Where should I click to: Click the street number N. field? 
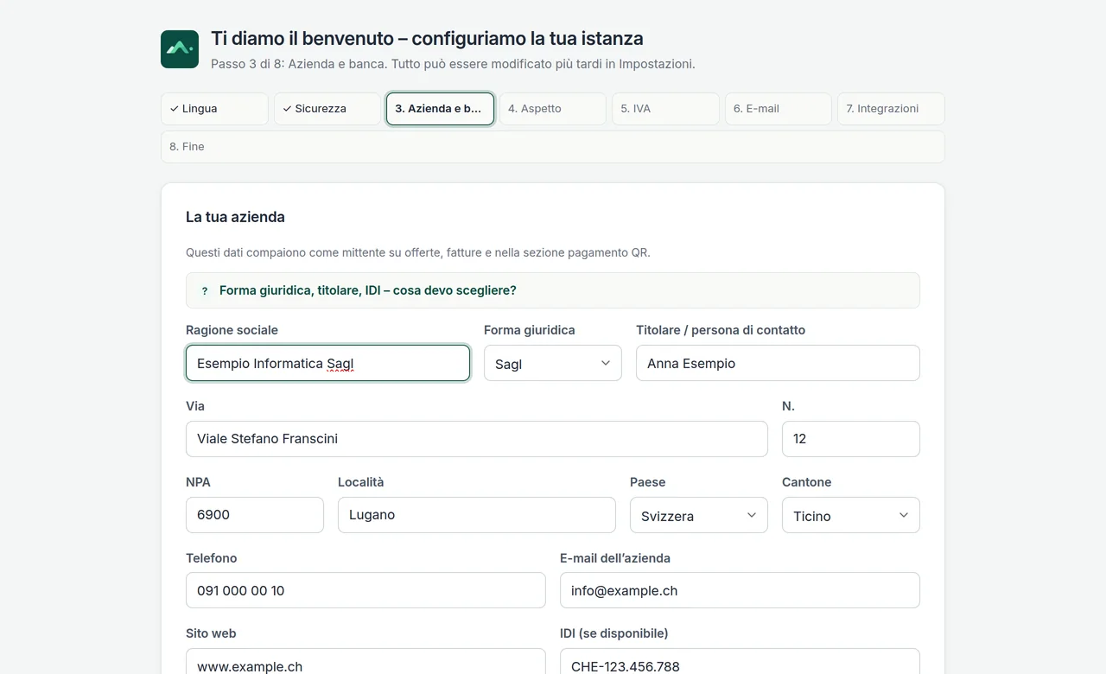(851, 439)
